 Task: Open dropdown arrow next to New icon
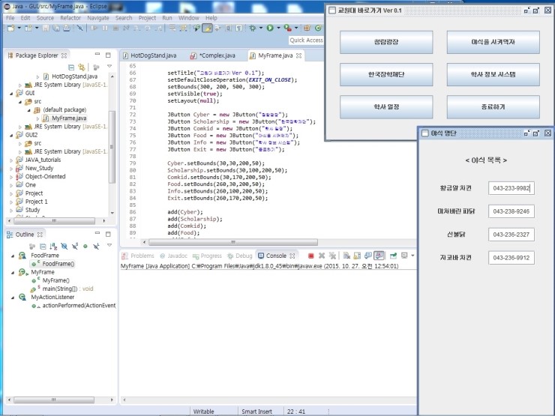tap(19, 28)
